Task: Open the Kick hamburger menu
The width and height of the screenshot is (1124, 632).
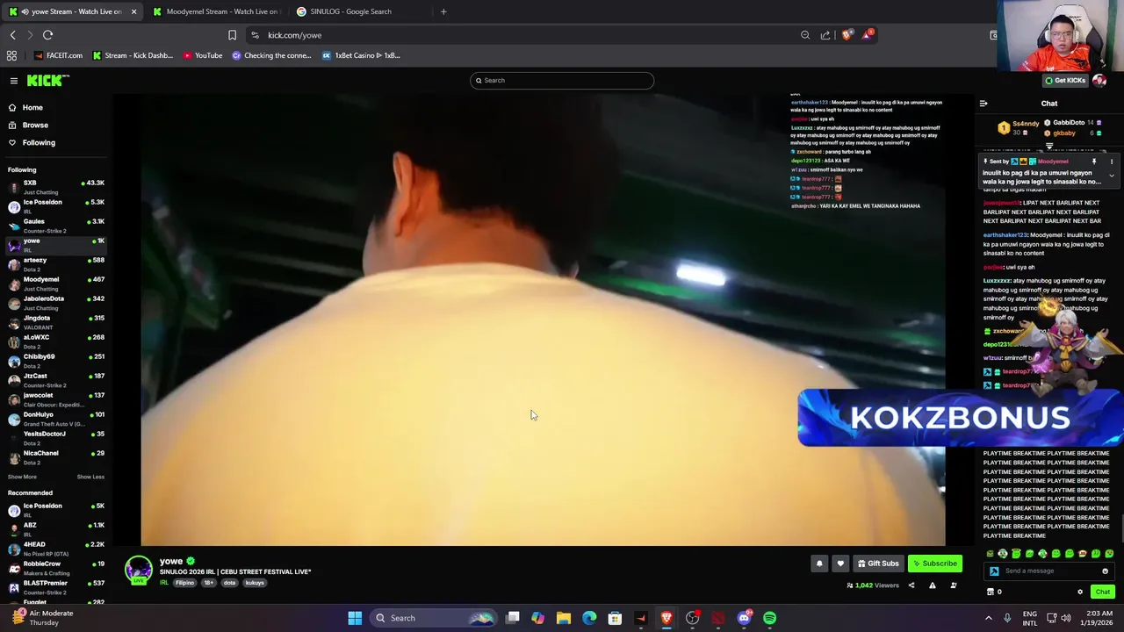Action: coord(14,81)
